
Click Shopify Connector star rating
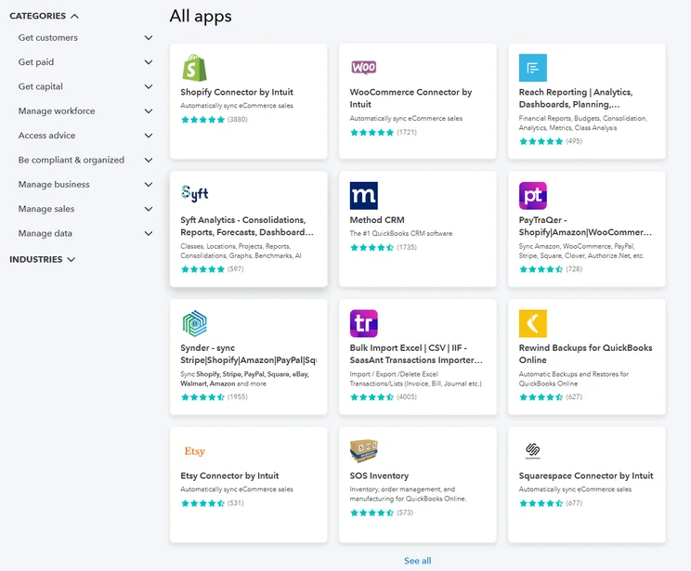coord(202,120)
